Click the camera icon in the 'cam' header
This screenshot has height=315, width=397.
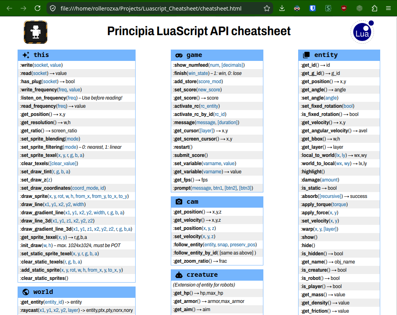pyautogui.click(x=179, y=202)
